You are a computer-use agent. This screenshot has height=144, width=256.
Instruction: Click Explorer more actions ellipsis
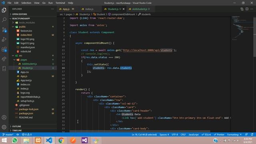coord(52,9)
